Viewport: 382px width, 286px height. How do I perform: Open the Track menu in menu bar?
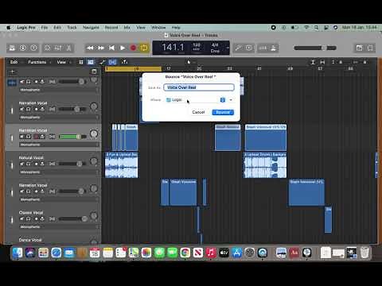pyautogui.click(x=72, y=27)
